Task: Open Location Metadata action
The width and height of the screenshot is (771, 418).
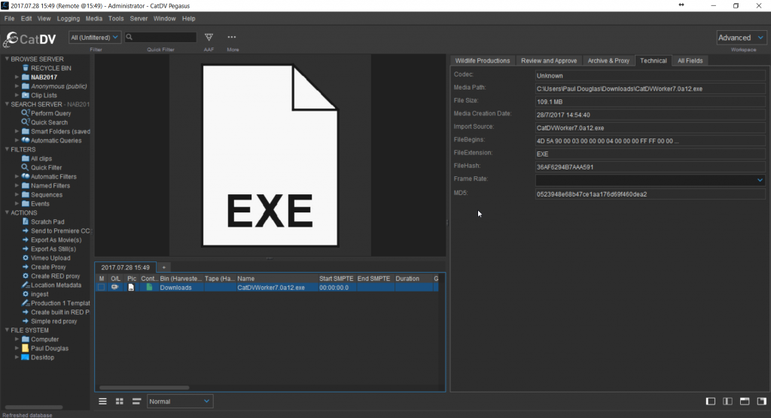Action: [x=56, y=285]
